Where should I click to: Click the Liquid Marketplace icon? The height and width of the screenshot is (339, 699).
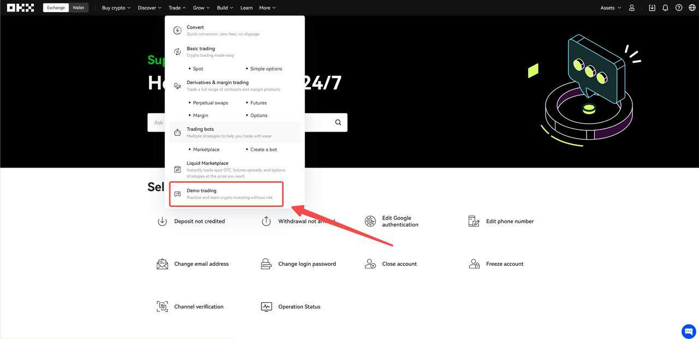click(x=177, y=170)
